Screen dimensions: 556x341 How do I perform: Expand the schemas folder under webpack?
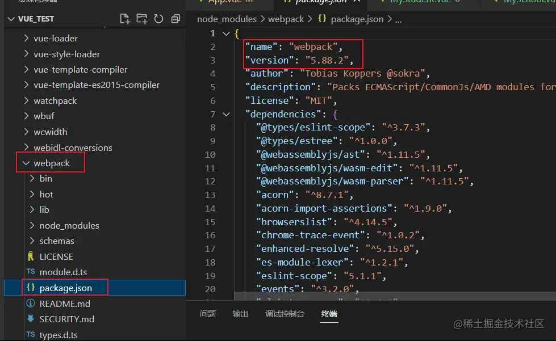[x=32, y=241]
